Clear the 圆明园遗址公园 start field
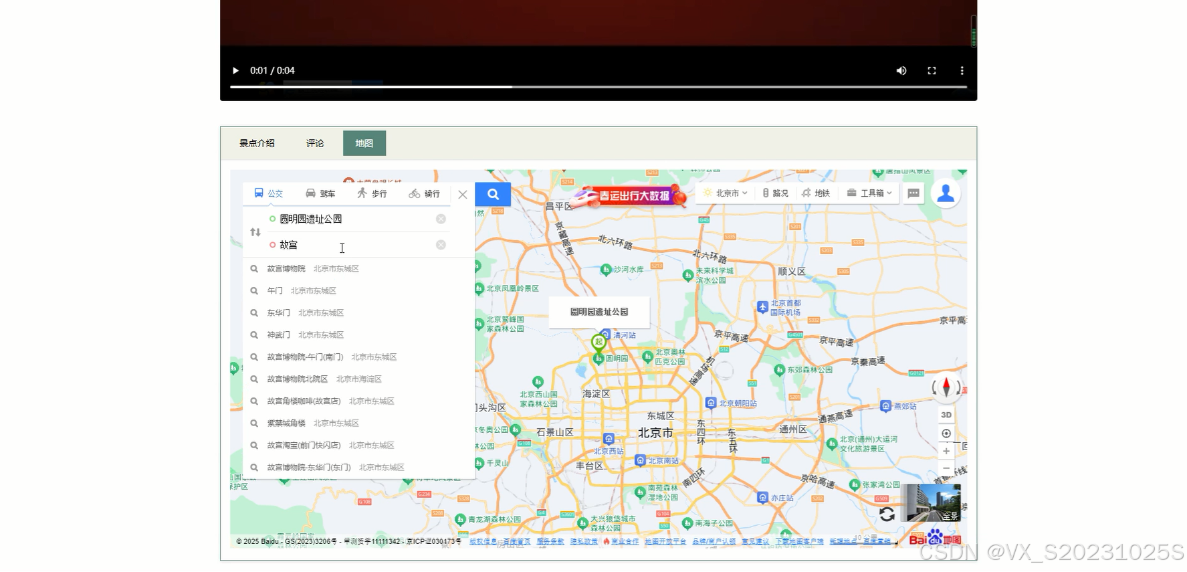This screenshot has height=572, width=1187. tap(441, 219)
